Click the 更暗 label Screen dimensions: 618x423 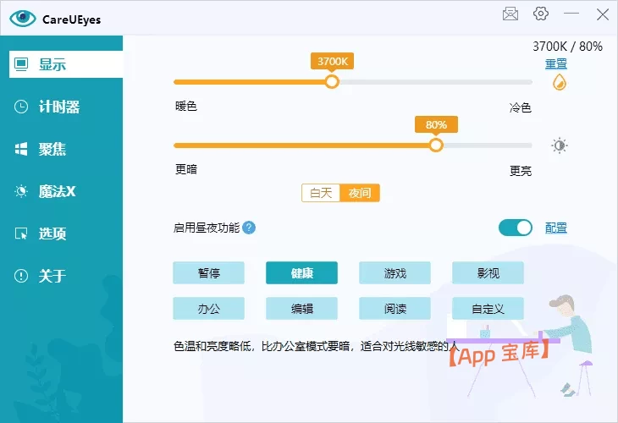tap(186, 169)
